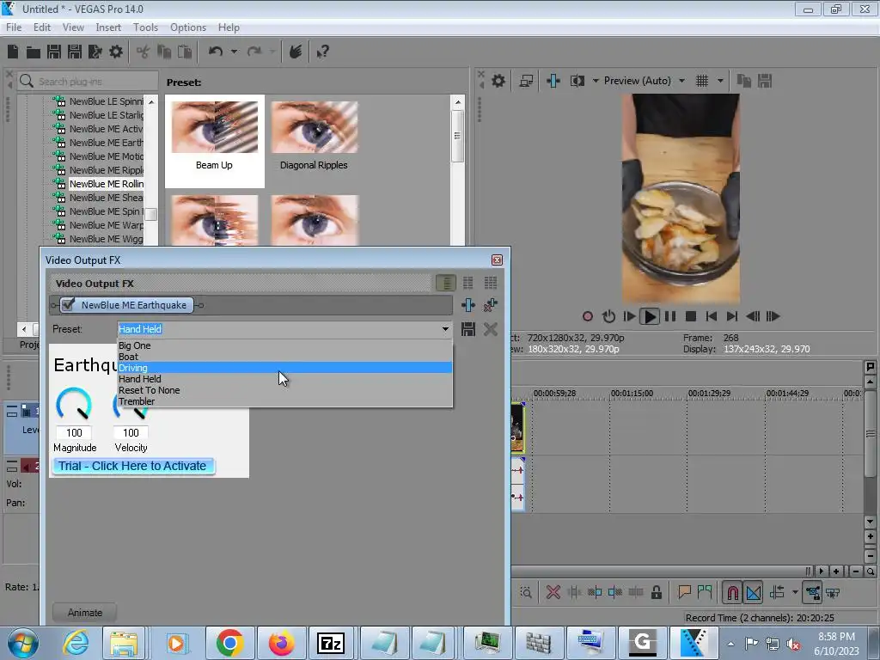This screenshot has height=660, width=880.
Task: Lock the event with padlock icon
Action: click(x=656, y=592)
